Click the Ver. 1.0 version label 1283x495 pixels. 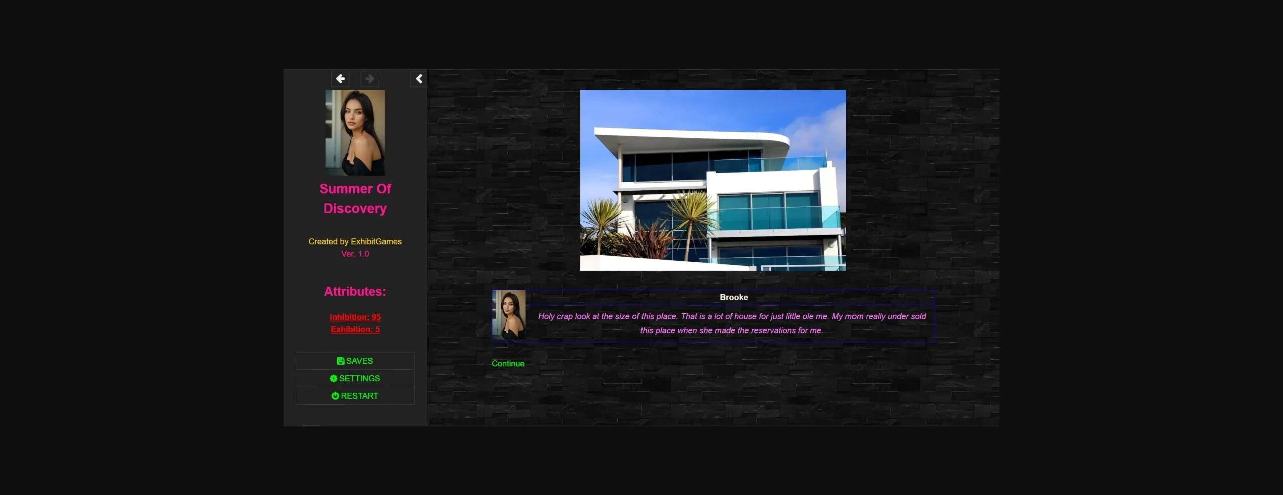[x=355, y=254]
